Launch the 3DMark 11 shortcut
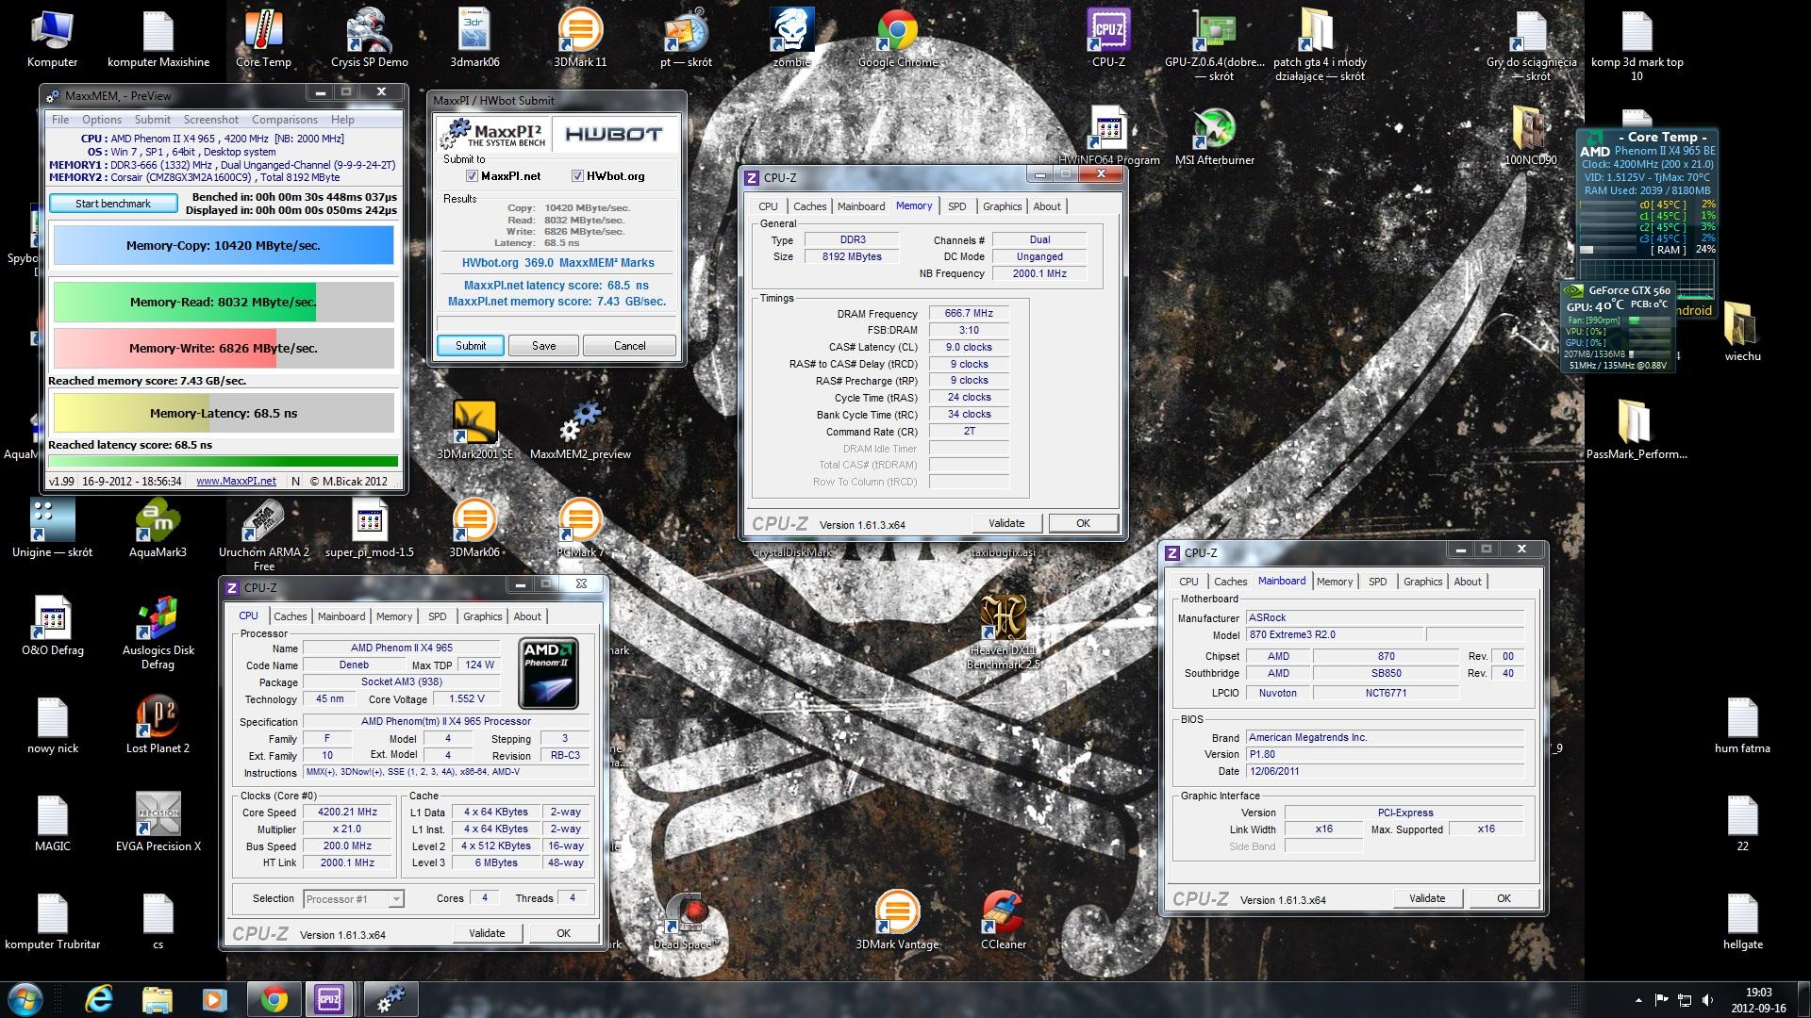The image size is (1811, 1018). coord(580,39)
